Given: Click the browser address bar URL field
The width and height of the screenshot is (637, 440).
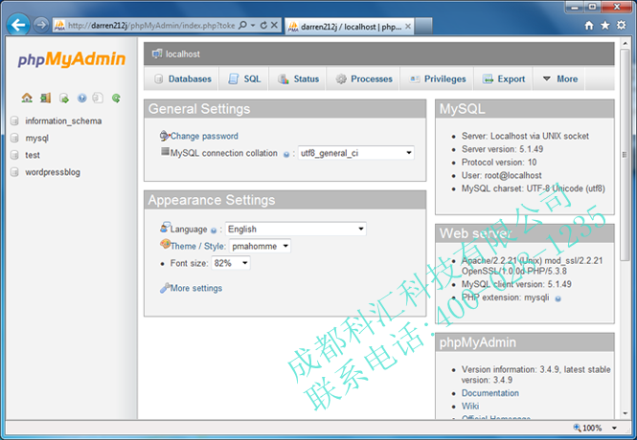Looking at the screenshot, I should 151,26.
